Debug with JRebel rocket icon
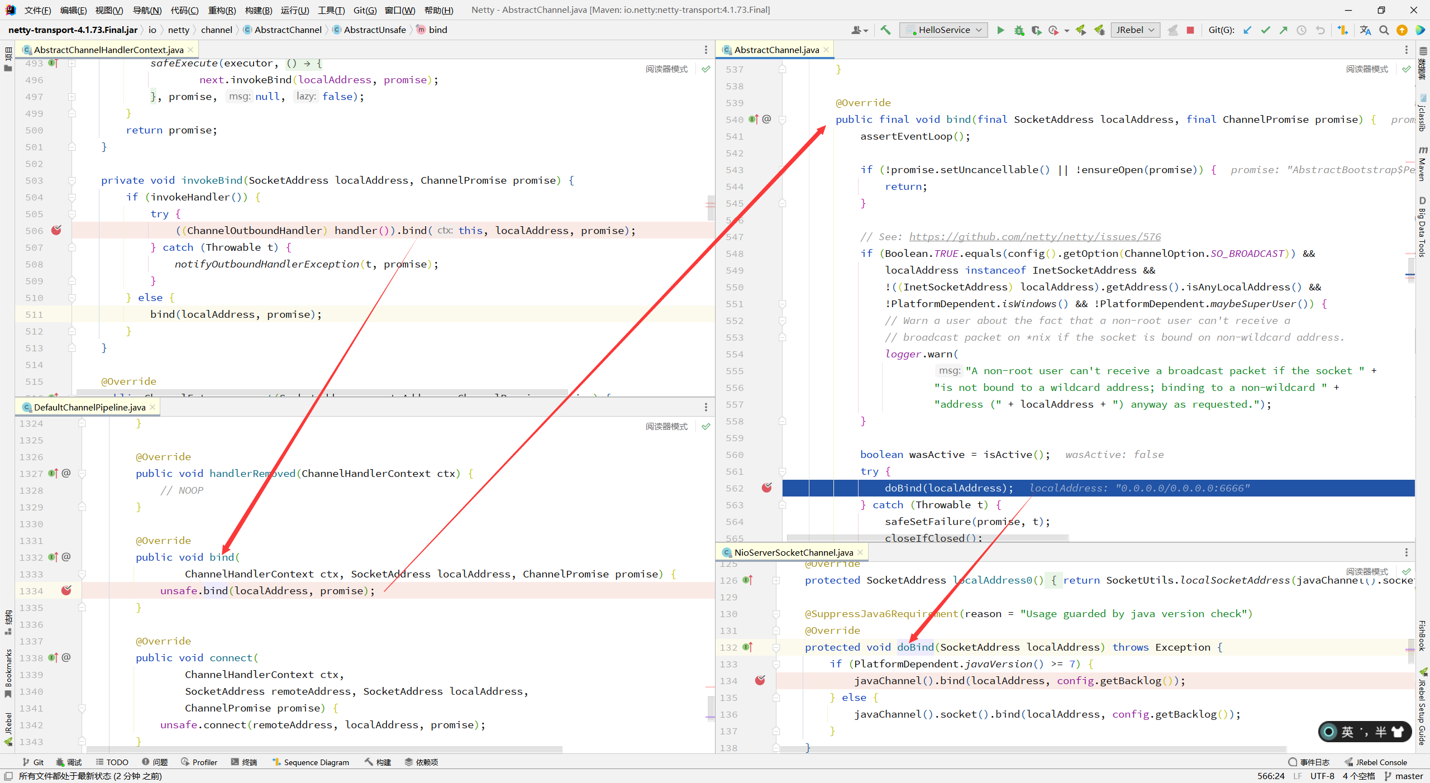The width and height of the screenshot is (1430, 783). pos(1099,30)
